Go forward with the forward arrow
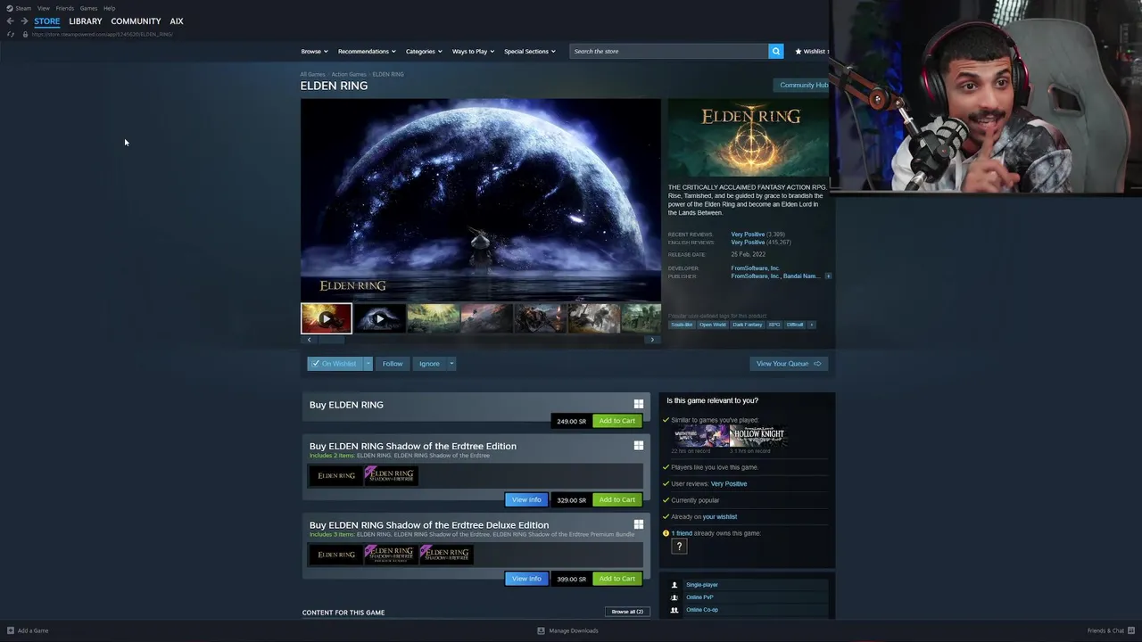The image size is (1142, 642). click(x=24, y=21)
